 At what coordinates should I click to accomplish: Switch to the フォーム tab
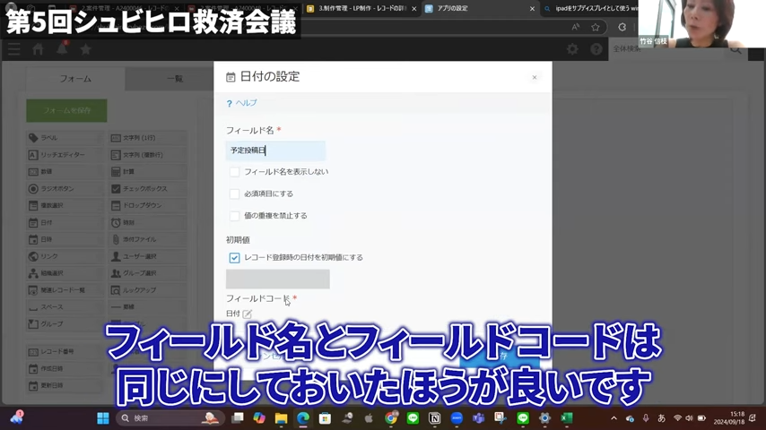[75, 79]
